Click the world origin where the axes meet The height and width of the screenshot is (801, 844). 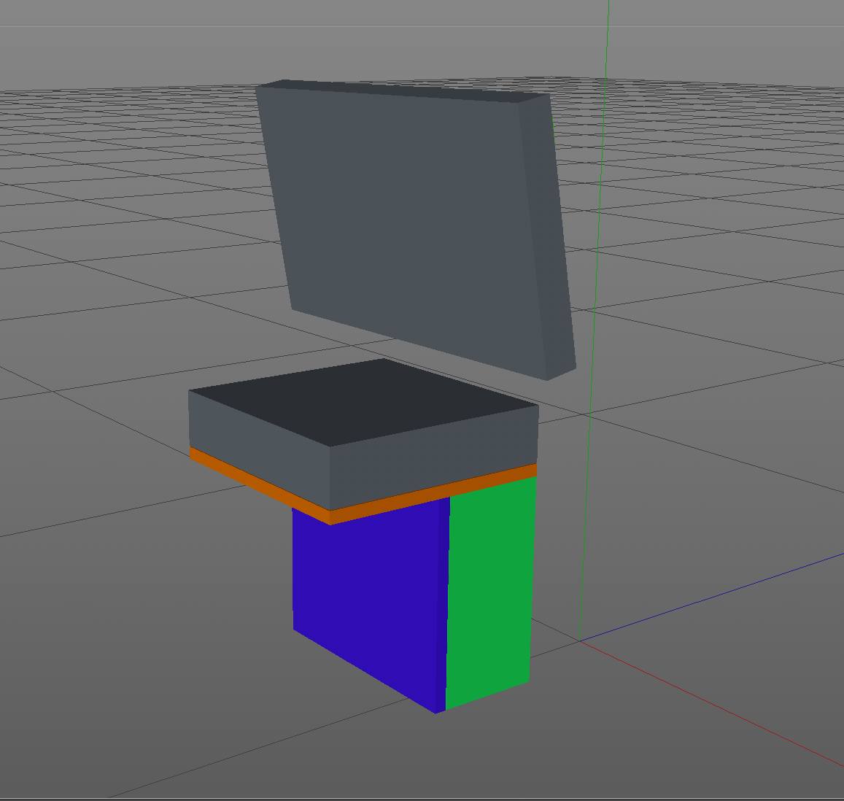click(x=580, y=641)
